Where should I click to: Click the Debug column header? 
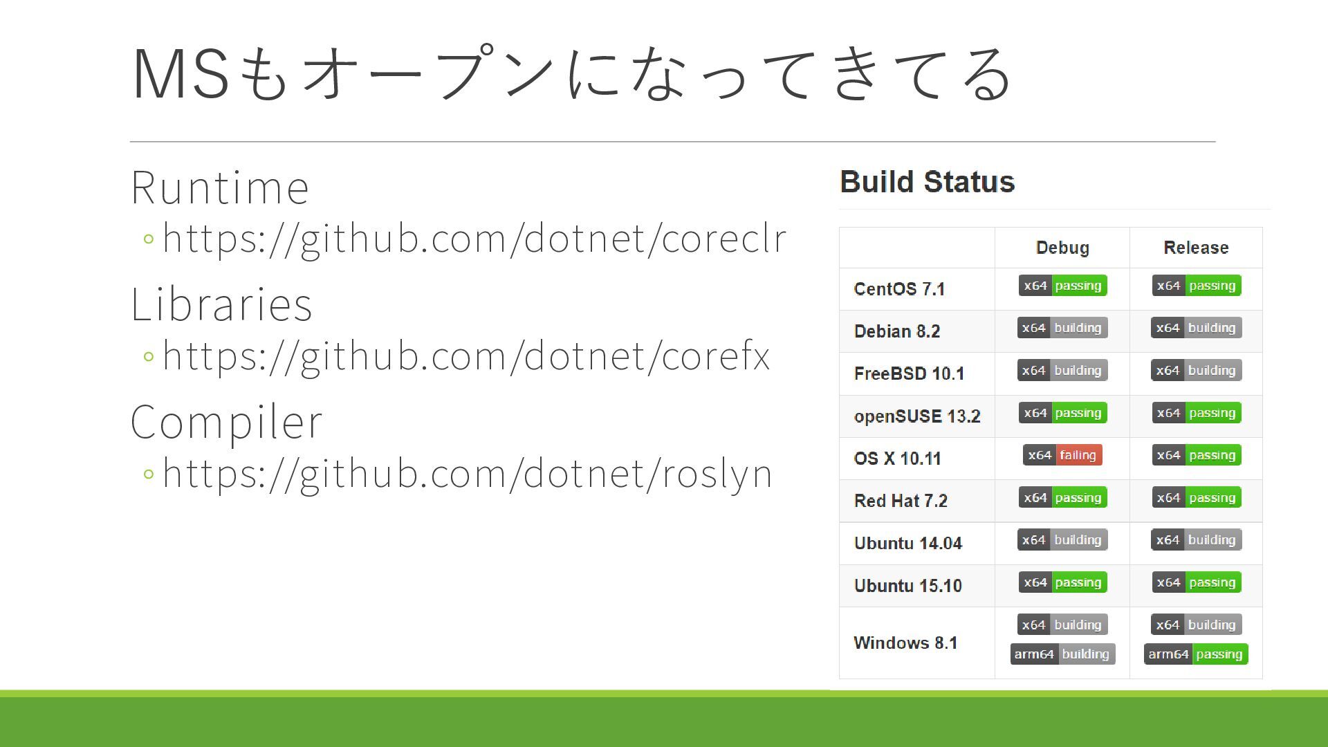click(1062, 248)
